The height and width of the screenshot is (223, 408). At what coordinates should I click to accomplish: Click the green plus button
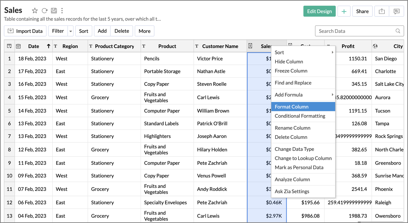click(x=344, y=11)
